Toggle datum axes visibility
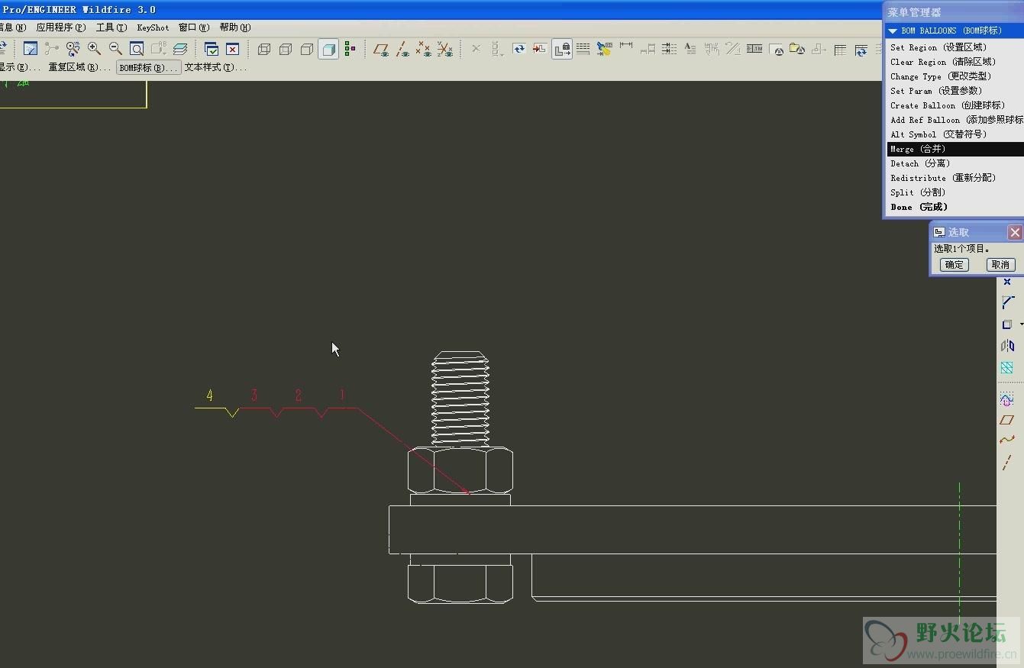Viewport: 1024px width, 668px height. (x=402, y=49)
